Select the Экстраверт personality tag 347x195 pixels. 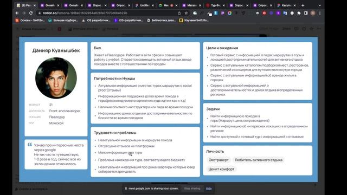click(219, 160)
